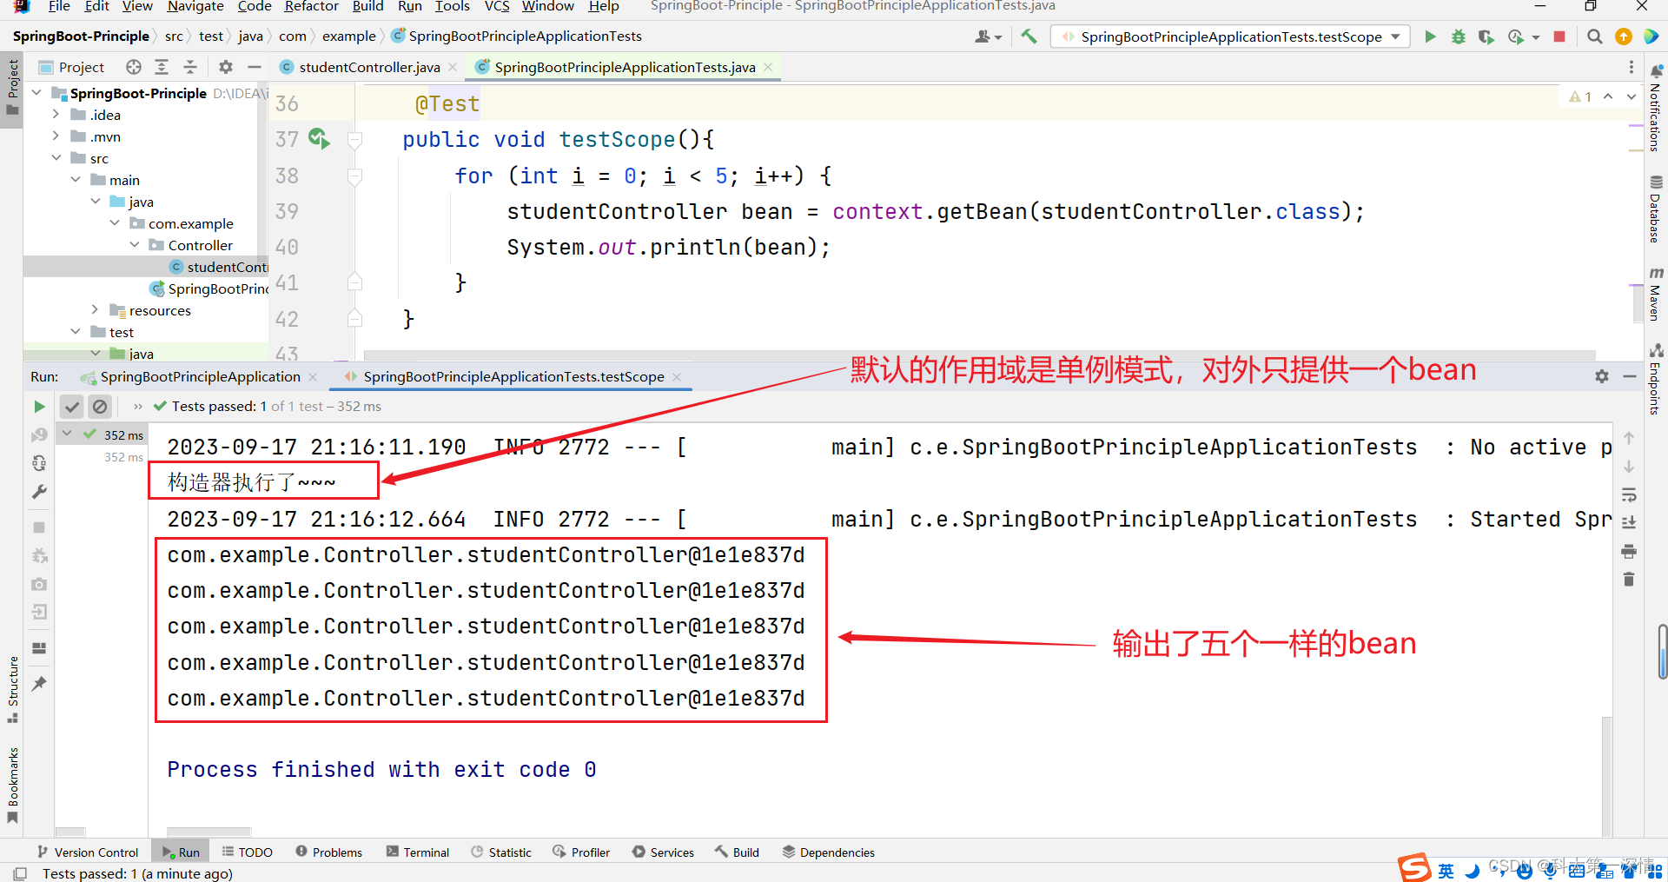Click the orange IDE update icon
Viewport: 1668px width, 882px height.
click(x=1623, y=36)
